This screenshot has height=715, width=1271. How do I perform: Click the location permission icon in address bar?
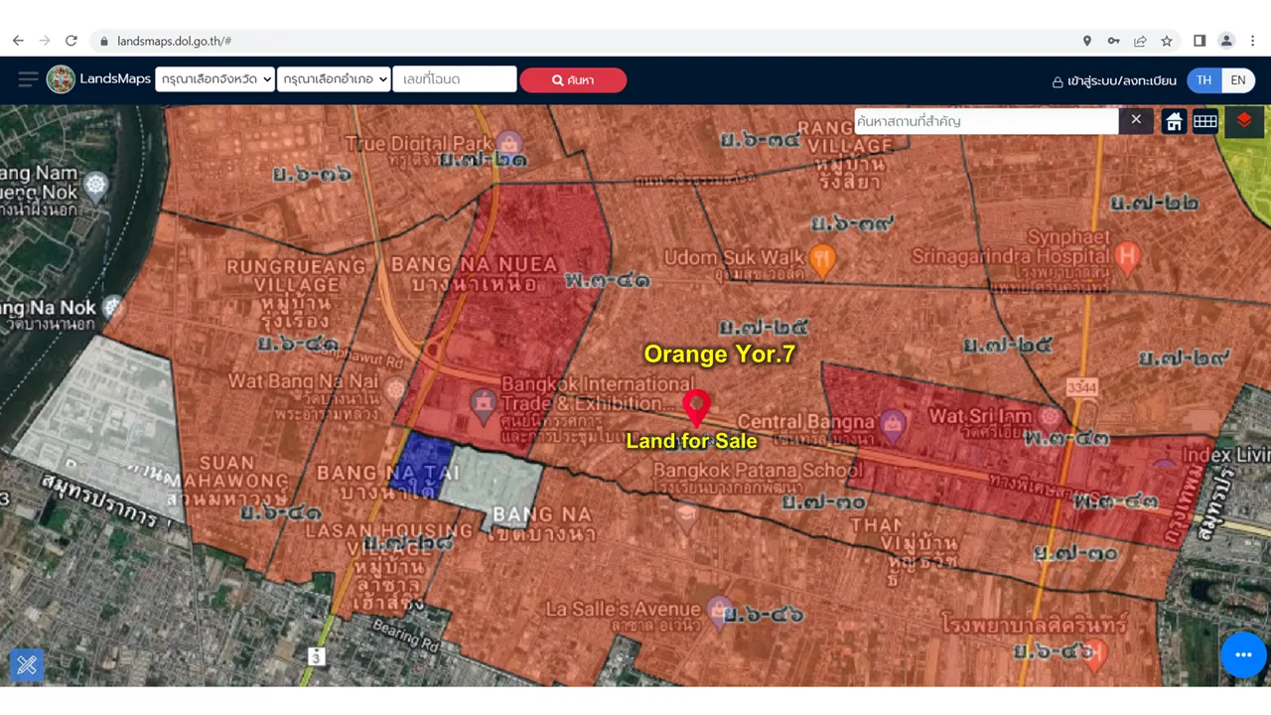point(1087,41)
